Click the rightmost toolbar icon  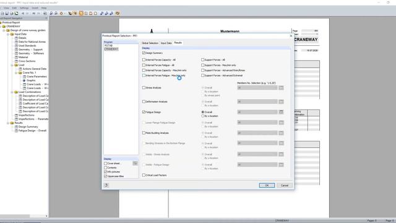pos(118,13)
